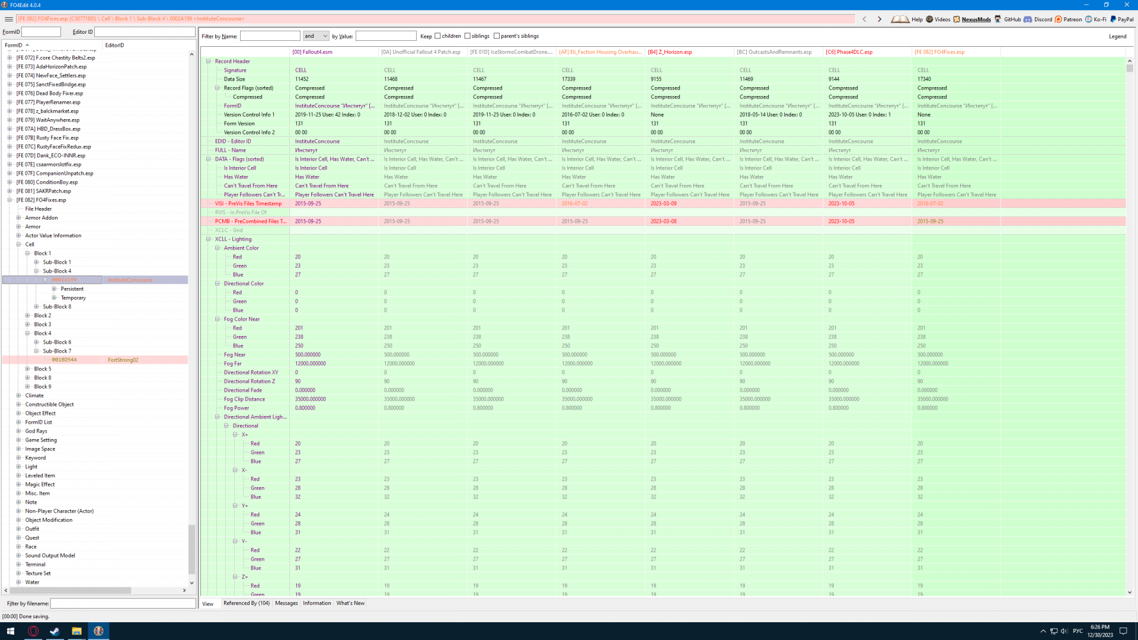Click the Help book icon
The height and width of the screenshot is (640, 1138).
coord(900,19)
